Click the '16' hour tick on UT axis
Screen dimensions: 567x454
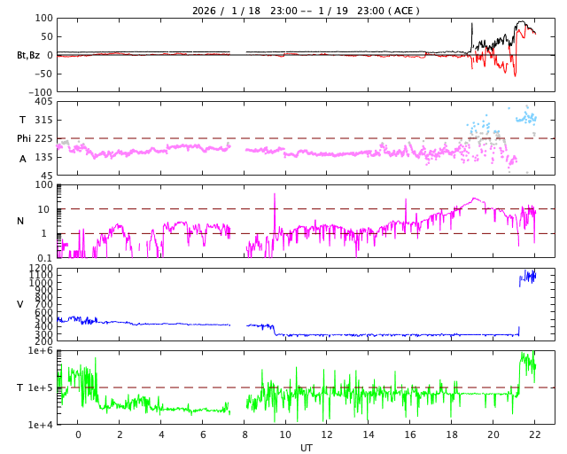(x=410, y=434)
